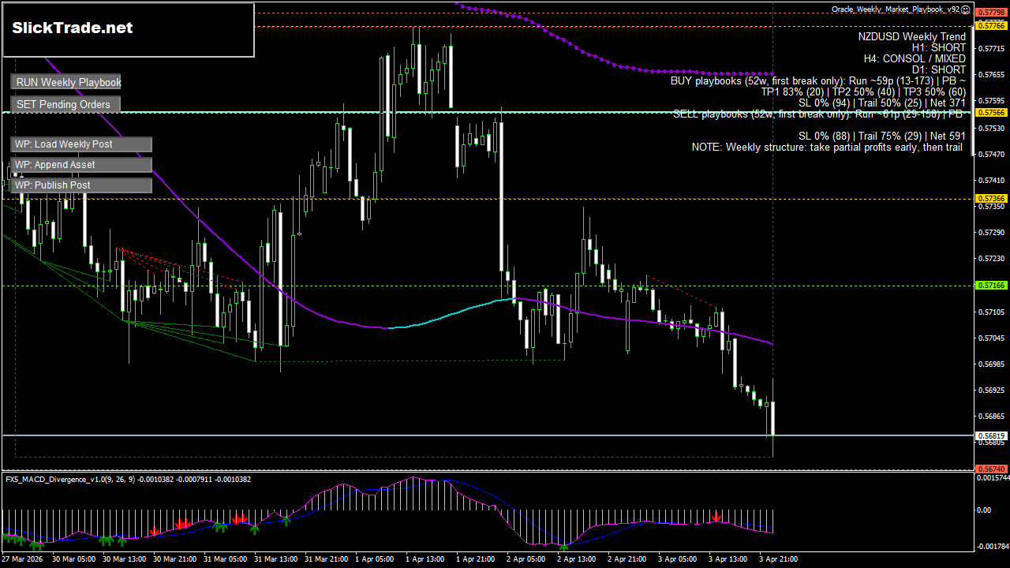1010x568 pixels.
Task: Click the -0.001784 MACD scale value
Action: click(993, 546)
